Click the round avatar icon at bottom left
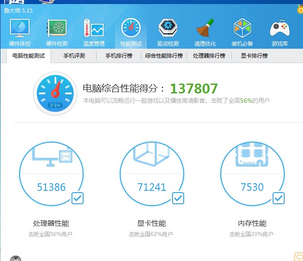Screen dimensions: 303x261 coord(16,258)
